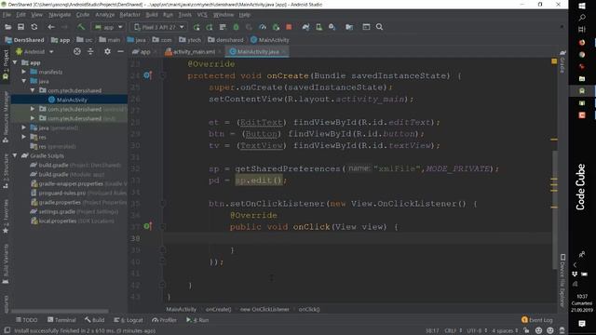Toggle the Resource Manager tool stripe
Image resolution: width=596 pixels, height=335 pixels.
pyautogui.click(x=6, y=117)
